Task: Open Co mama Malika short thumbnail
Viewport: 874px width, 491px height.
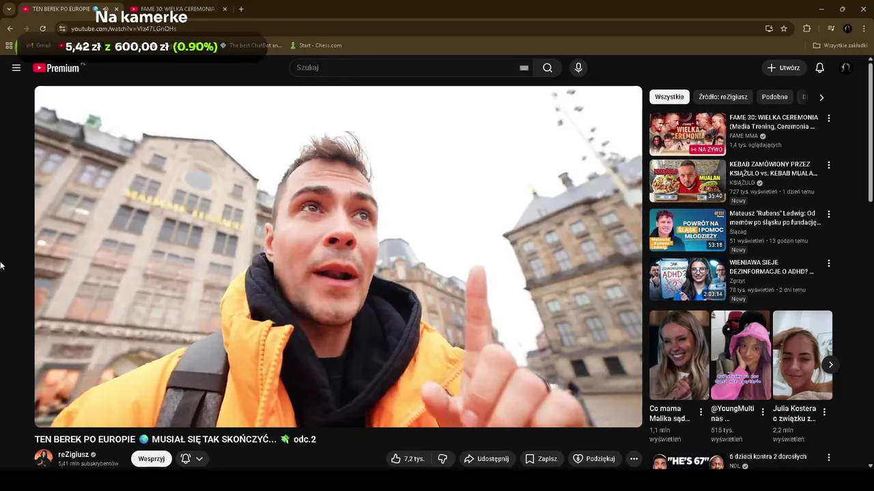Action: 679,355
